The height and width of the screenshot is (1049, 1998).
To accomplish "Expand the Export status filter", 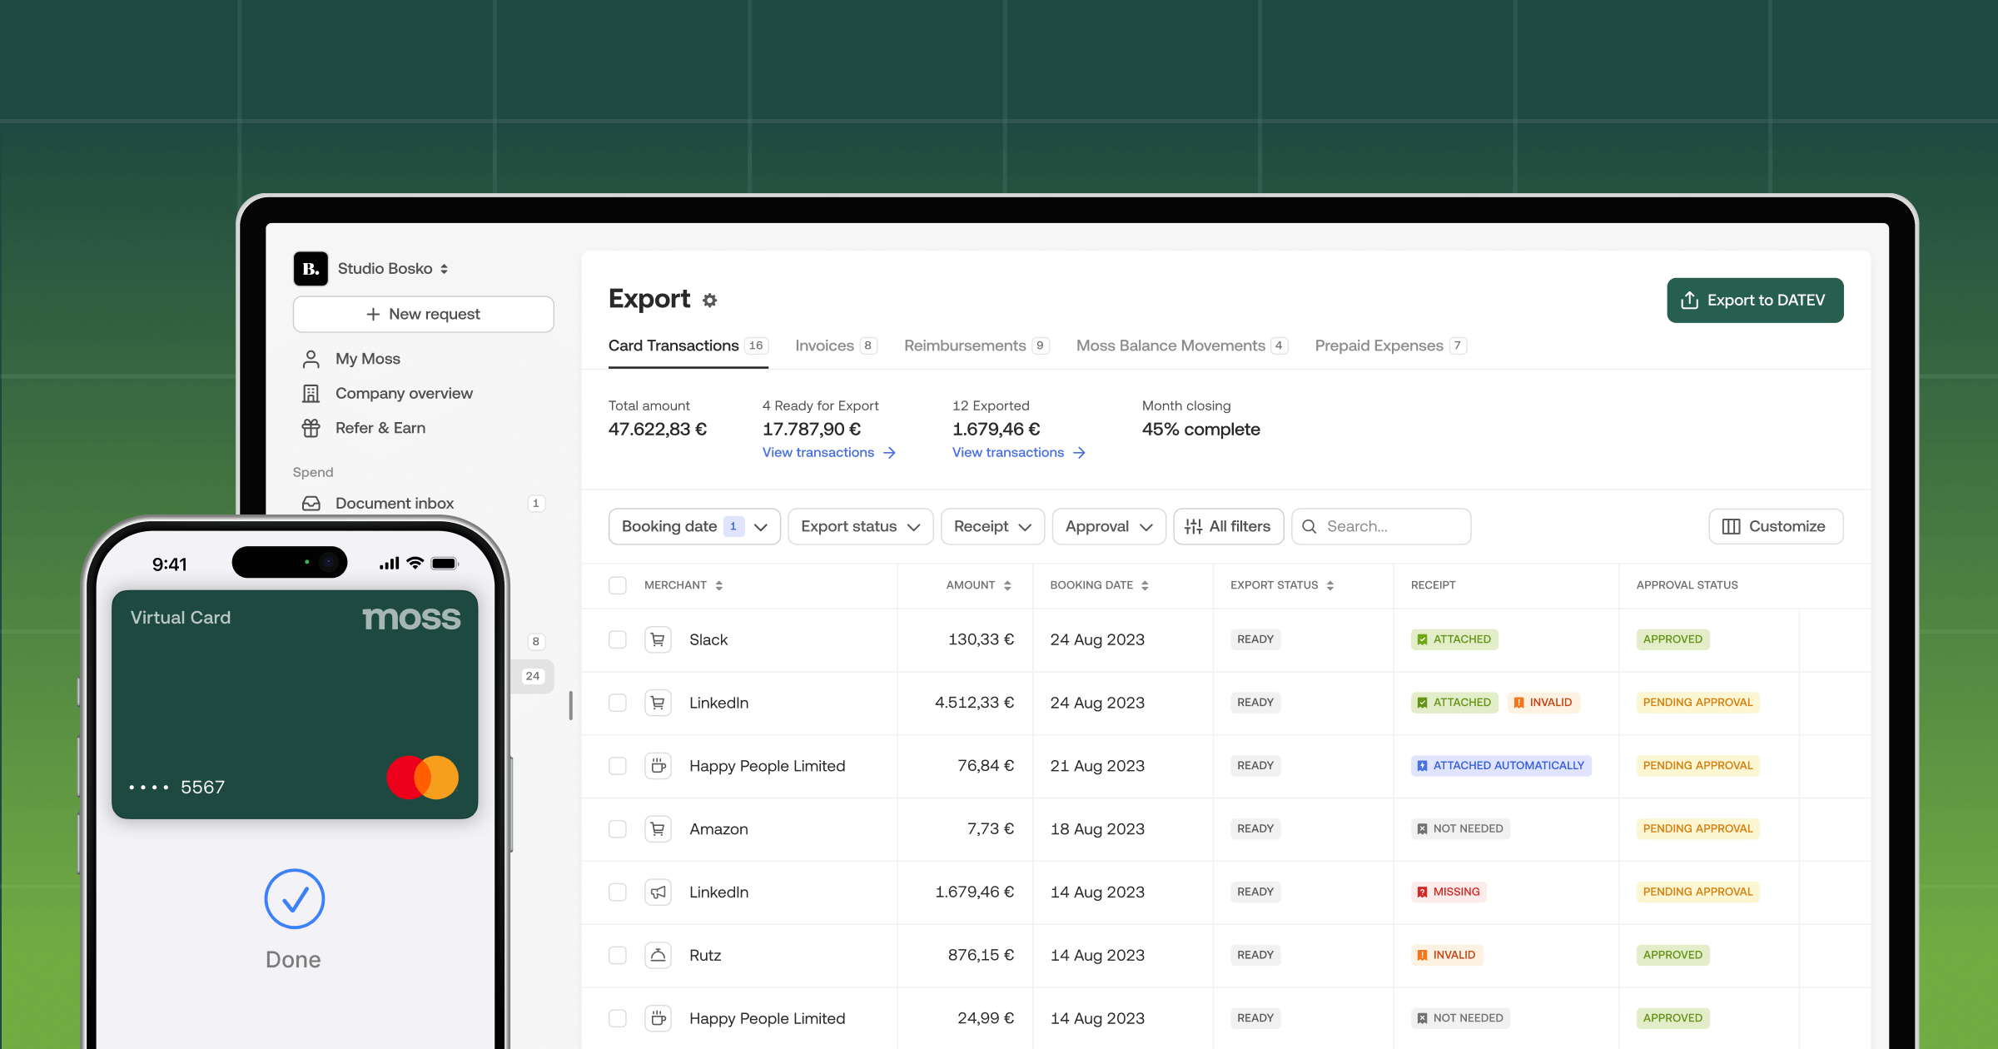I will coord(860,526).
